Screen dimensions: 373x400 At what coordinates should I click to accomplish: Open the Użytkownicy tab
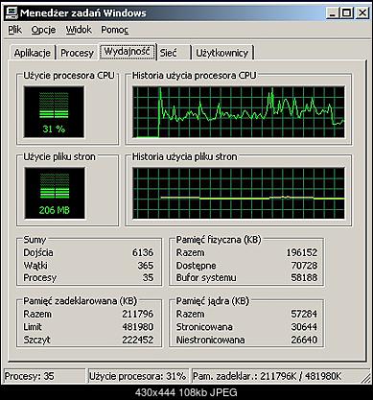(222, 53)
